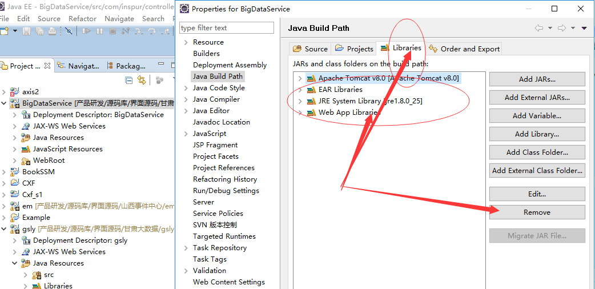Minimize the Project Explorer view
Viewport: 595px width, 289px height.
[x=161, y=64]
